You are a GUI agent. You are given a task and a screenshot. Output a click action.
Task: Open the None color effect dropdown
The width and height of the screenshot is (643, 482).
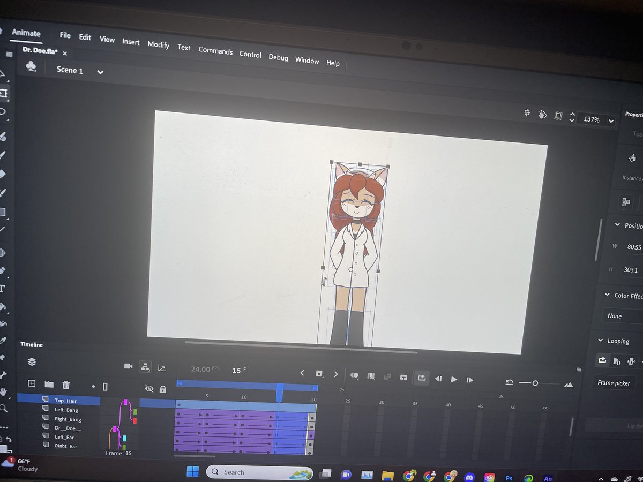(622, 316)
